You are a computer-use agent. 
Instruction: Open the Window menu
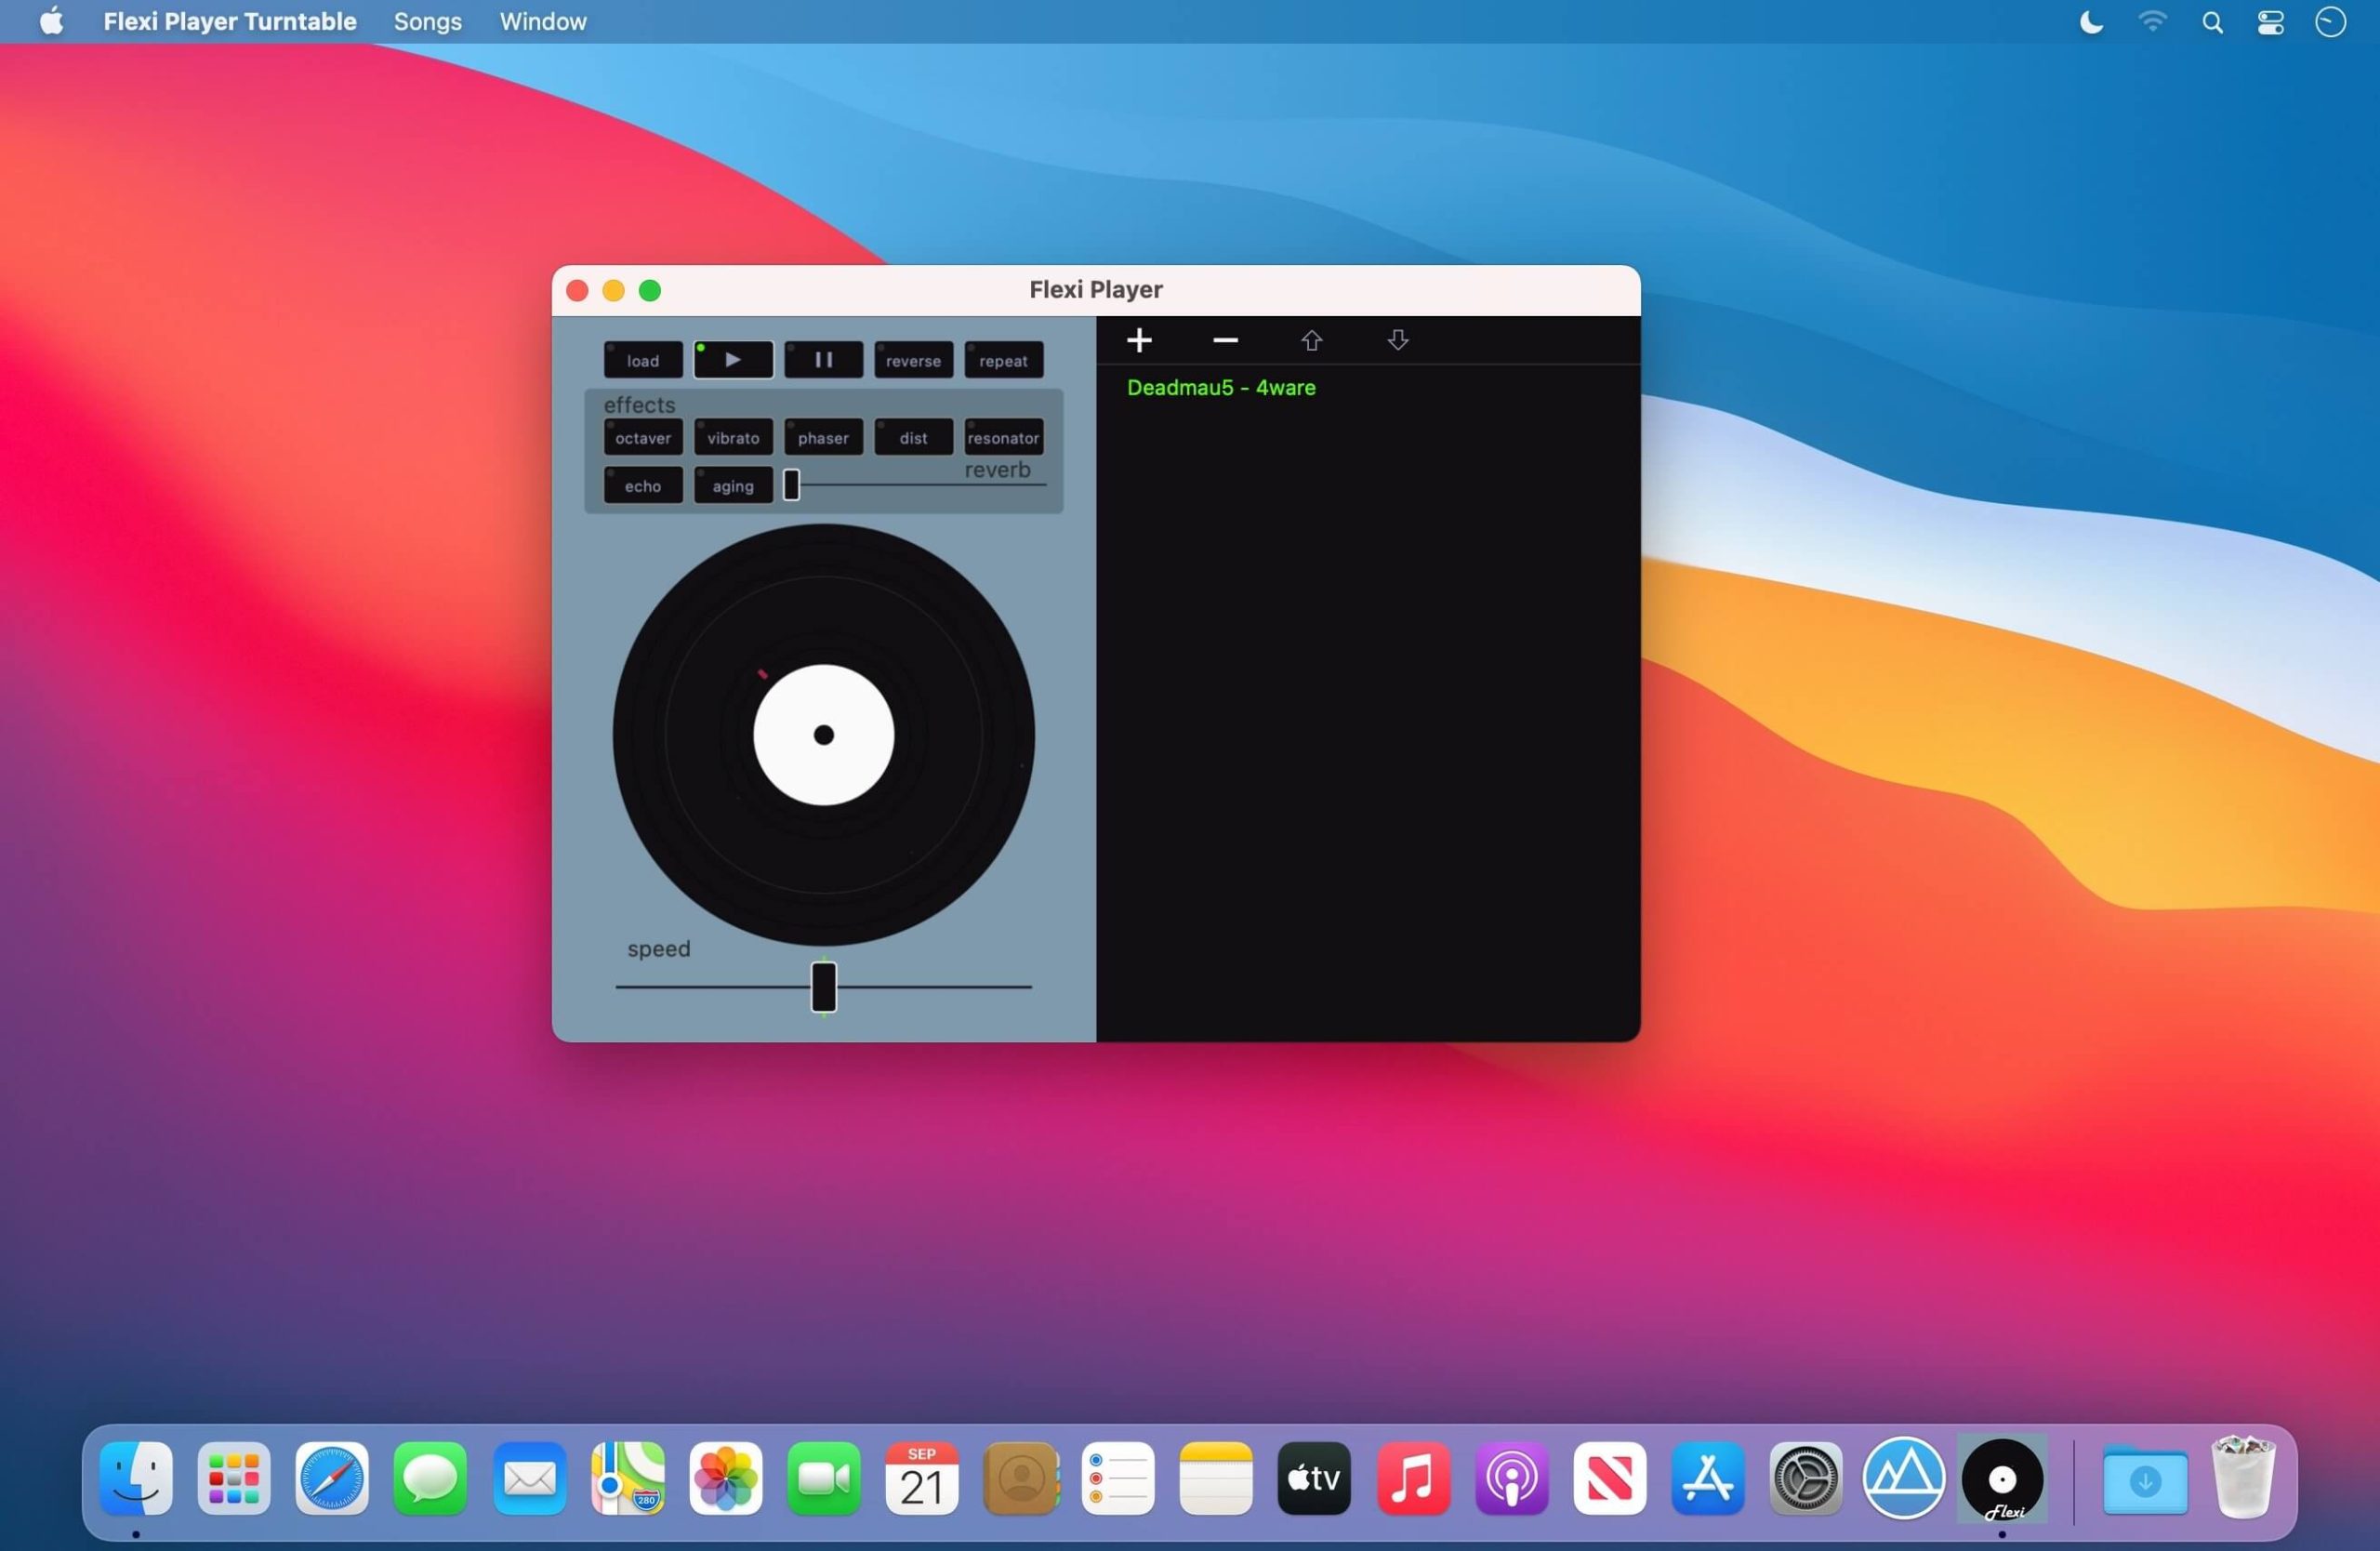click(543, 22)
